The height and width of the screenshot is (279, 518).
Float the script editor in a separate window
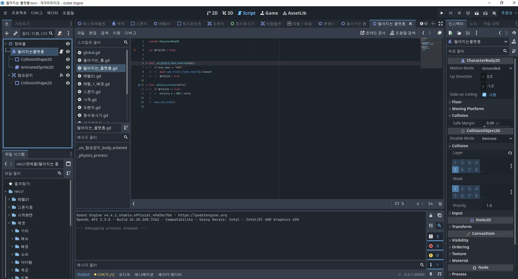[x=440, y=33]
